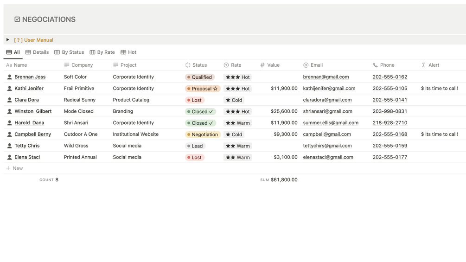Open the Harold Dana page
The image size is (466, 262).
[x=29, y=123]
